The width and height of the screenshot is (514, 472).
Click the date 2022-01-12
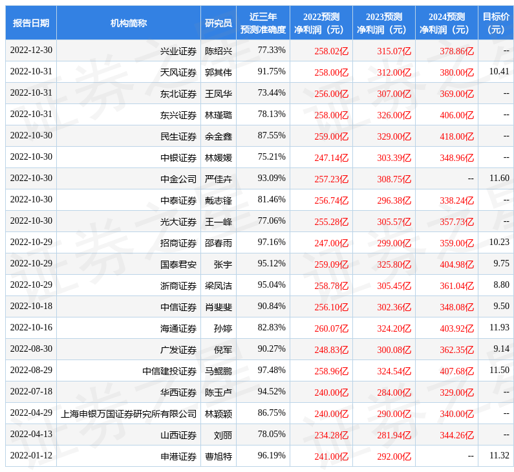(31, 455)
